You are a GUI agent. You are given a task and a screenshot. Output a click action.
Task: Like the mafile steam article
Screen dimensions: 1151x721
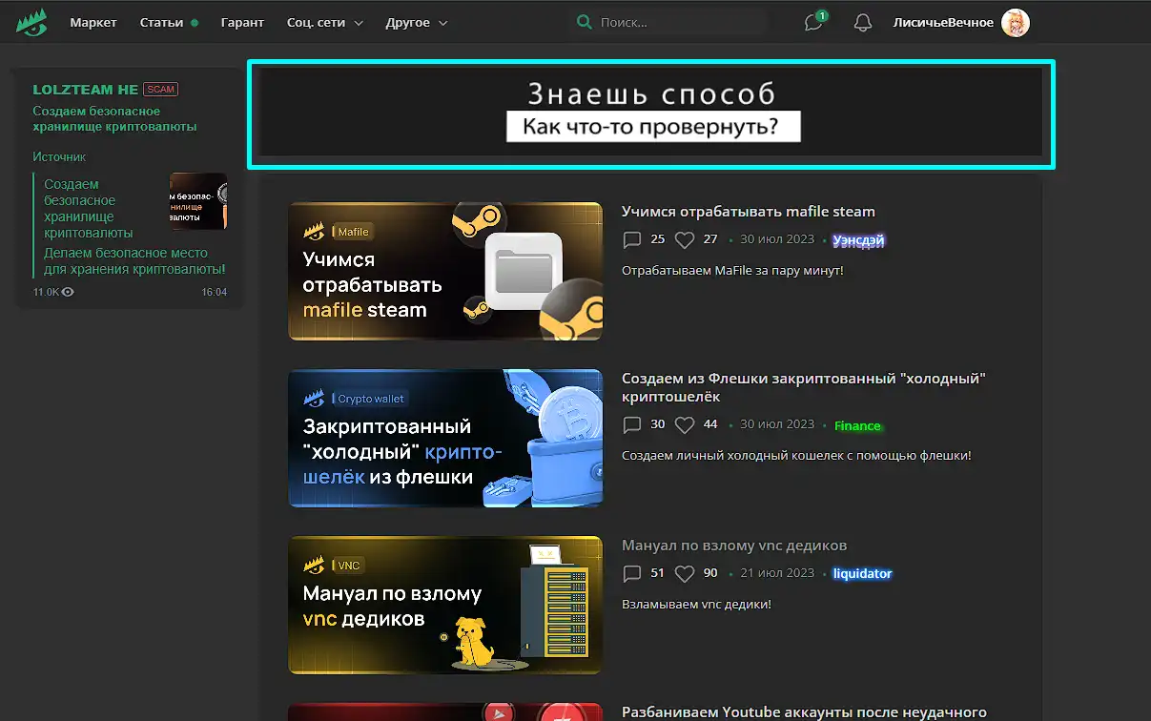(684, 239)
